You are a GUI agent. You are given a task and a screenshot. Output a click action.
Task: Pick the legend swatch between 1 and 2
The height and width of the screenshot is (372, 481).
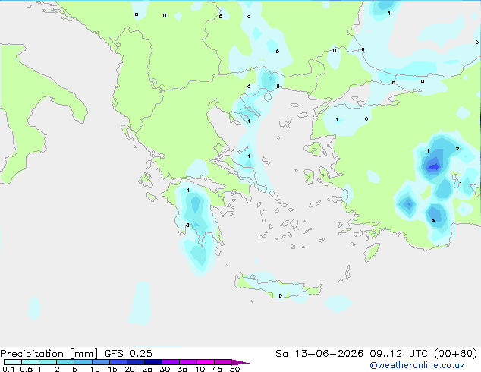point(48,362)
